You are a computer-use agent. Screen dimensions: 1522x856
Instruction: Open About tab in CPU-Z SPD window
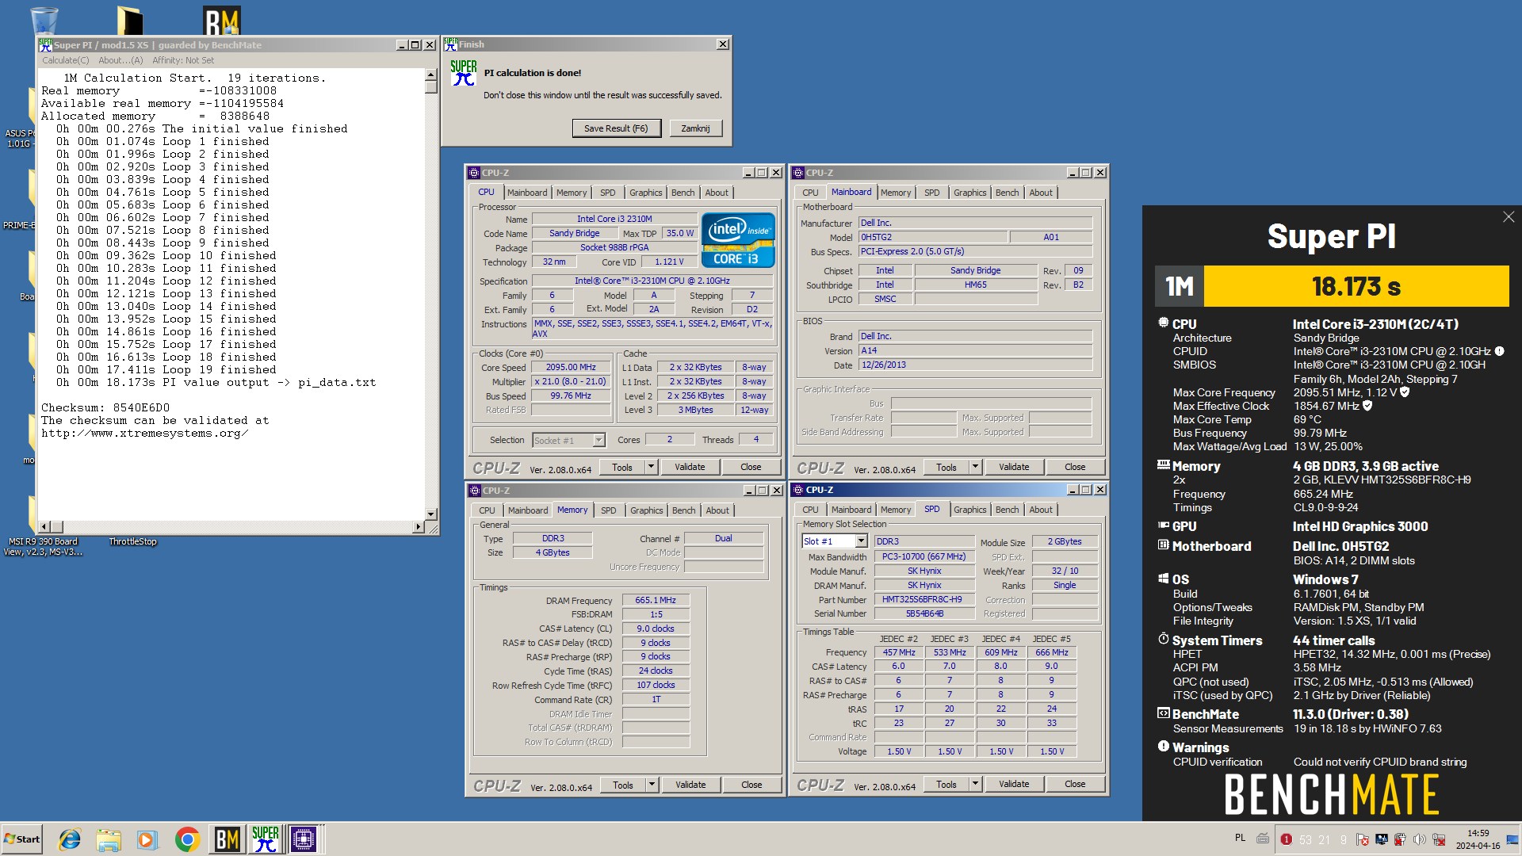pos(1041,510)
